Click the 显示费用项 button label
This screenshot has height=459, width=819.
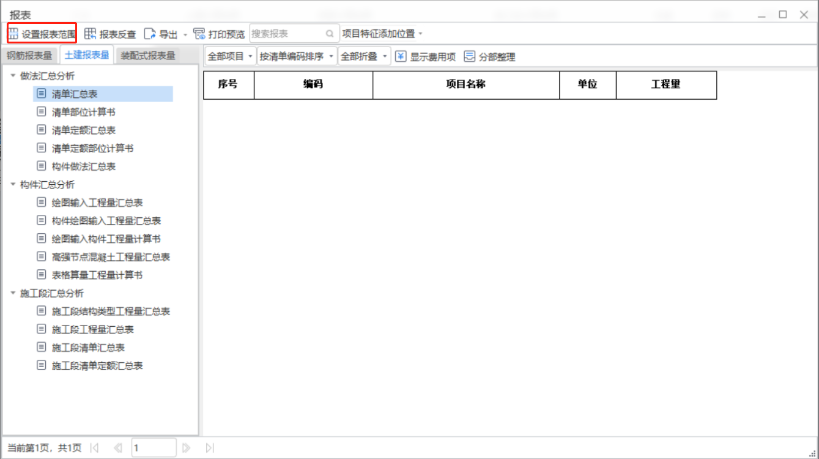click(433, 57)
